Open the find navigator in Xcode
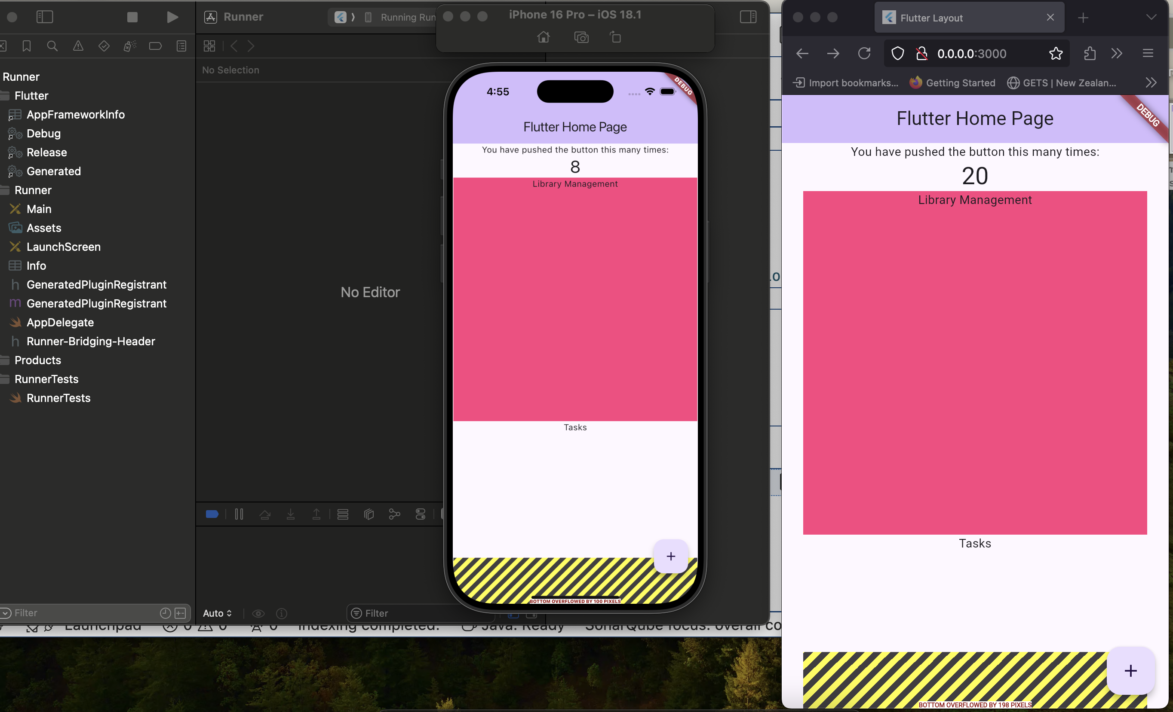 point(52,46)
